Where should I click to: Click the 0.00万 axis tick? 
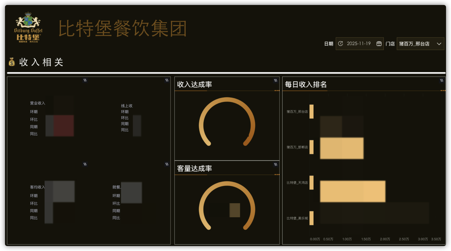point(315,239)
